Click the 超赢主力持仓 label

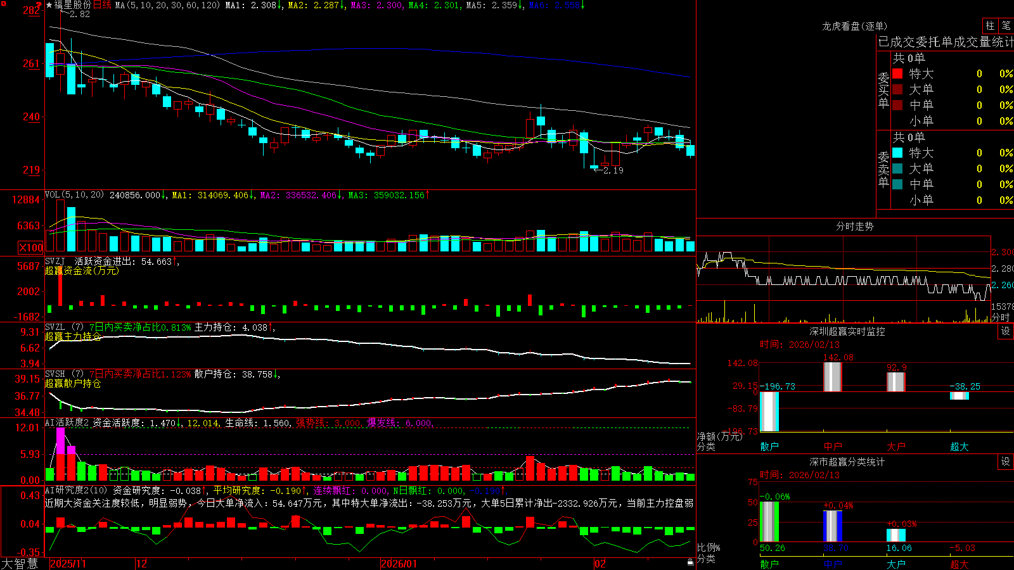point(73,336)
